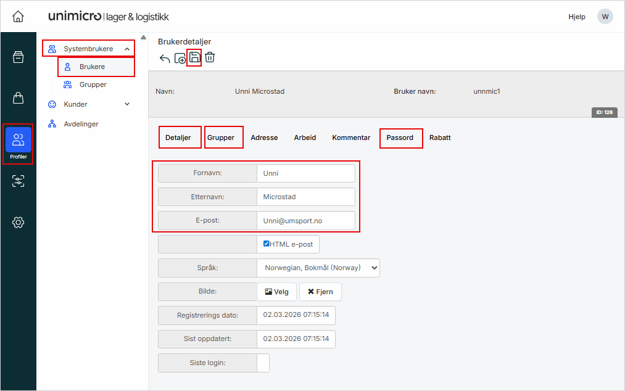Select the Profiler sidebar icon
Viewport: 625px width, 391px height.
[x=18, y=142]
